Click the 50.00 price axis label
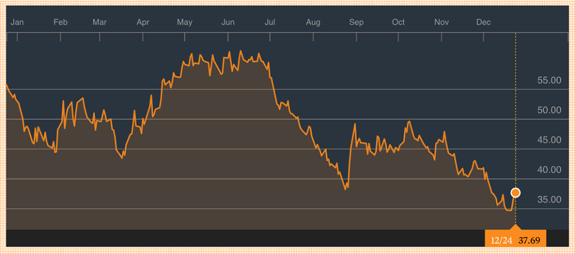Screen dimensions: 575x254 pos(549,110)
